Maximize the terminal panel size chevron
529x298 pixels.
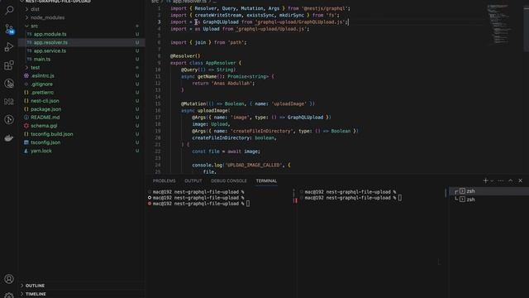(511, 180)
